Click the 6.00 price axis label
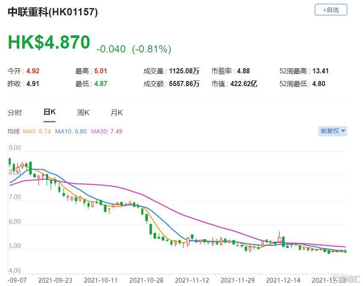This screenshot has height=286, width=363. coord(15,222)
